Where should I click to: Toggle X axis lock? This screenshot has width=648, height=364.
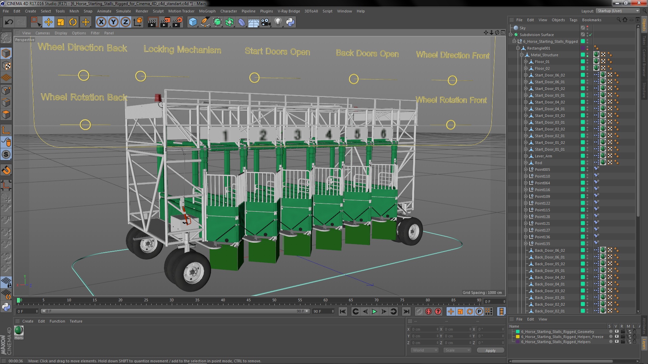tap(101, 22)
